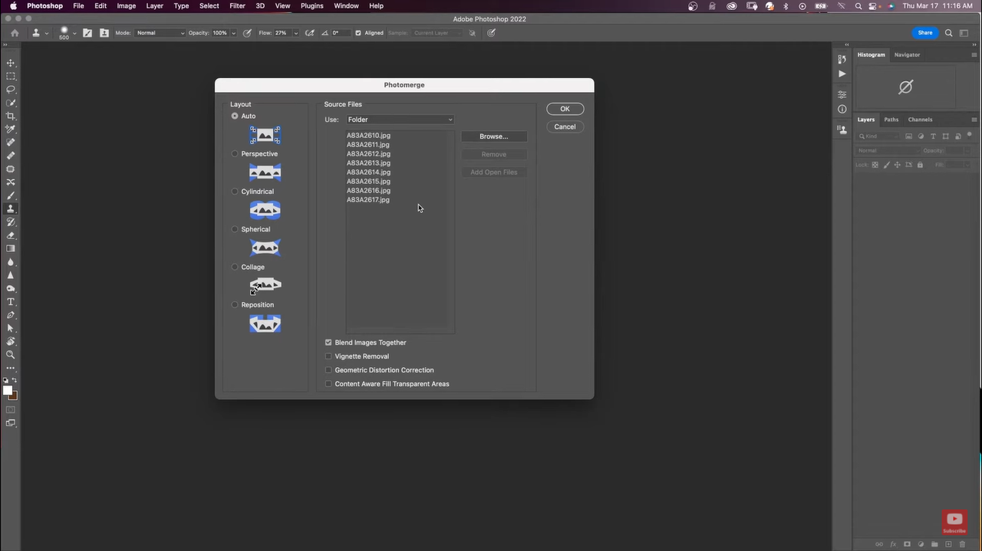Select the Auto layout radio button
Image resolution: width=982 pixels, height=551 pixels.
235,116
